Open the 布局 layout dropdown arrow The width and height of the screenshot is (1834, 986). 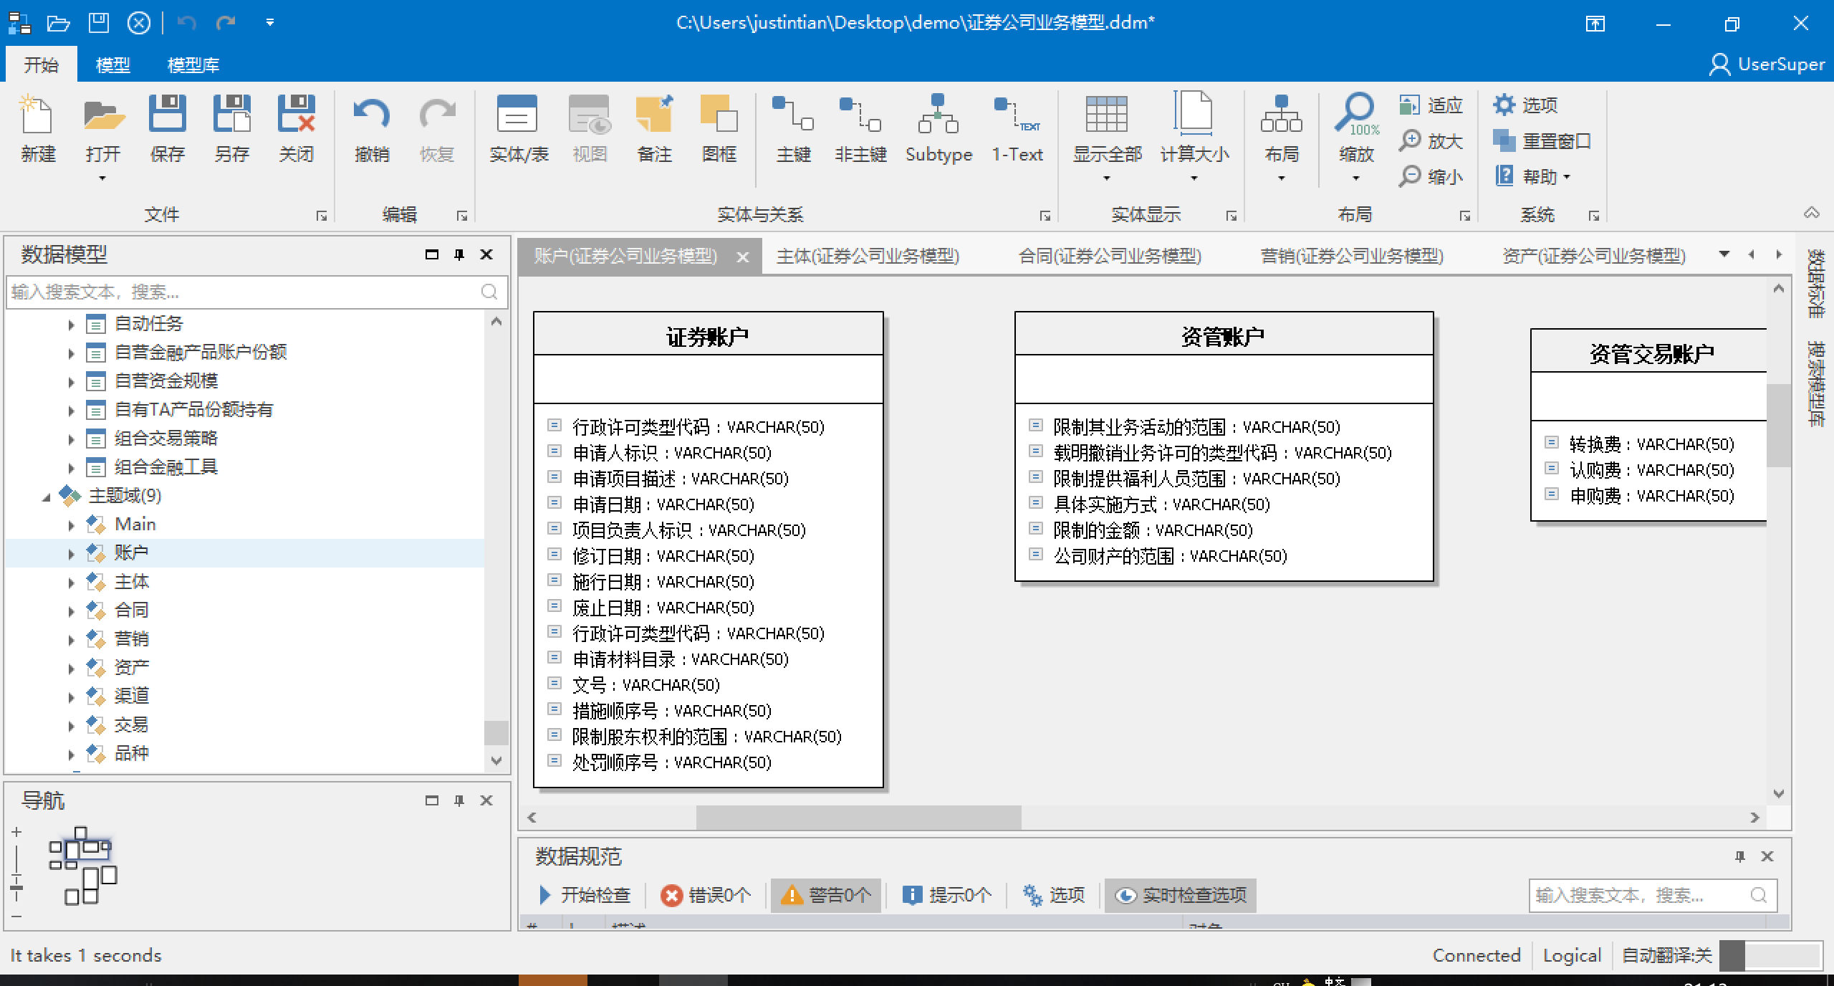coord(1281,177)
